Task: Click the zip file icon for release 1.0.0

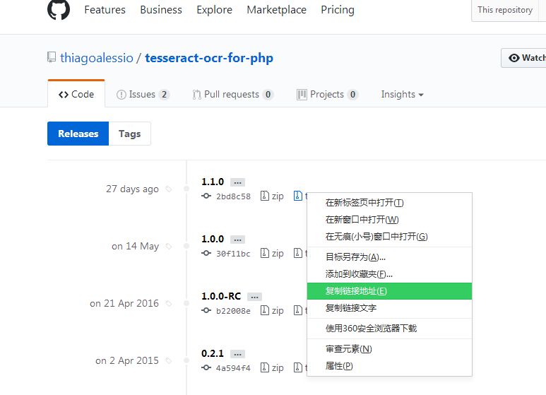Action: tap(265, 253)
